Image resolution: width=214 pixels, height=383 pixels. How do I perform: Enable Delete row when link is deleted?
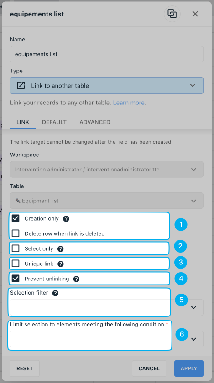[x=16, y=233]
